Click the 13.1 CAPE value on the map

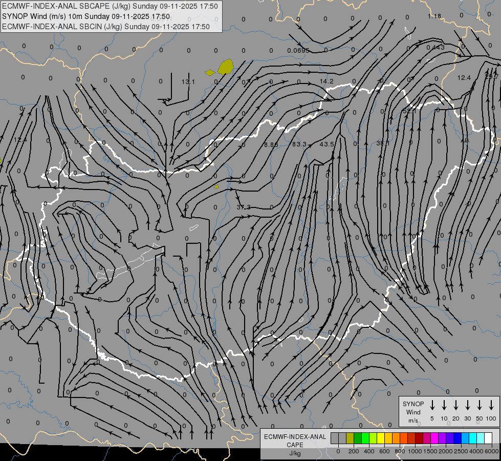[x=188, y=81]
